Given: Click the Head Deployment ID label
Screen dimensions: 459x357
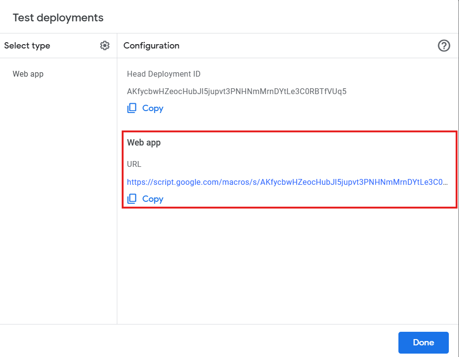Looking at the screenshot, I should click(x=163, y=74).
